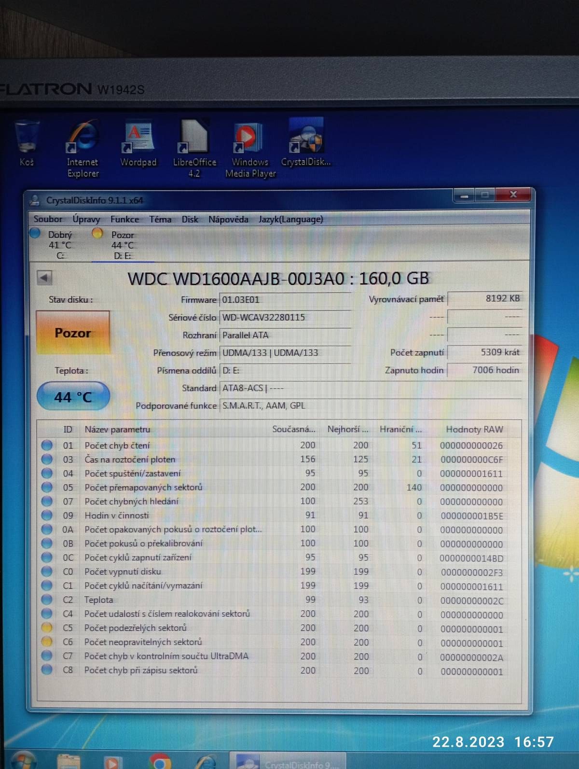The width and height of the screenshot is (579, 769).
Task: Click the CrystalDiskInfo title bar app icon
Action: (x=35, y=200)
